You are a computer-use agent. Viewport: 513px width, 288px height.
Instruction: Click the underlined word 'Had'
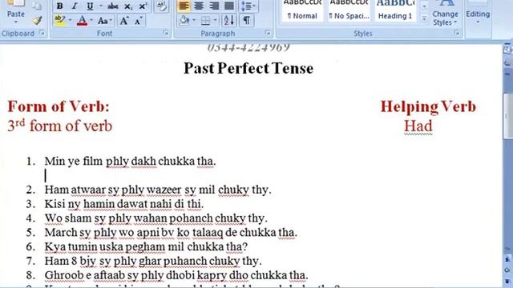point(418,126)
